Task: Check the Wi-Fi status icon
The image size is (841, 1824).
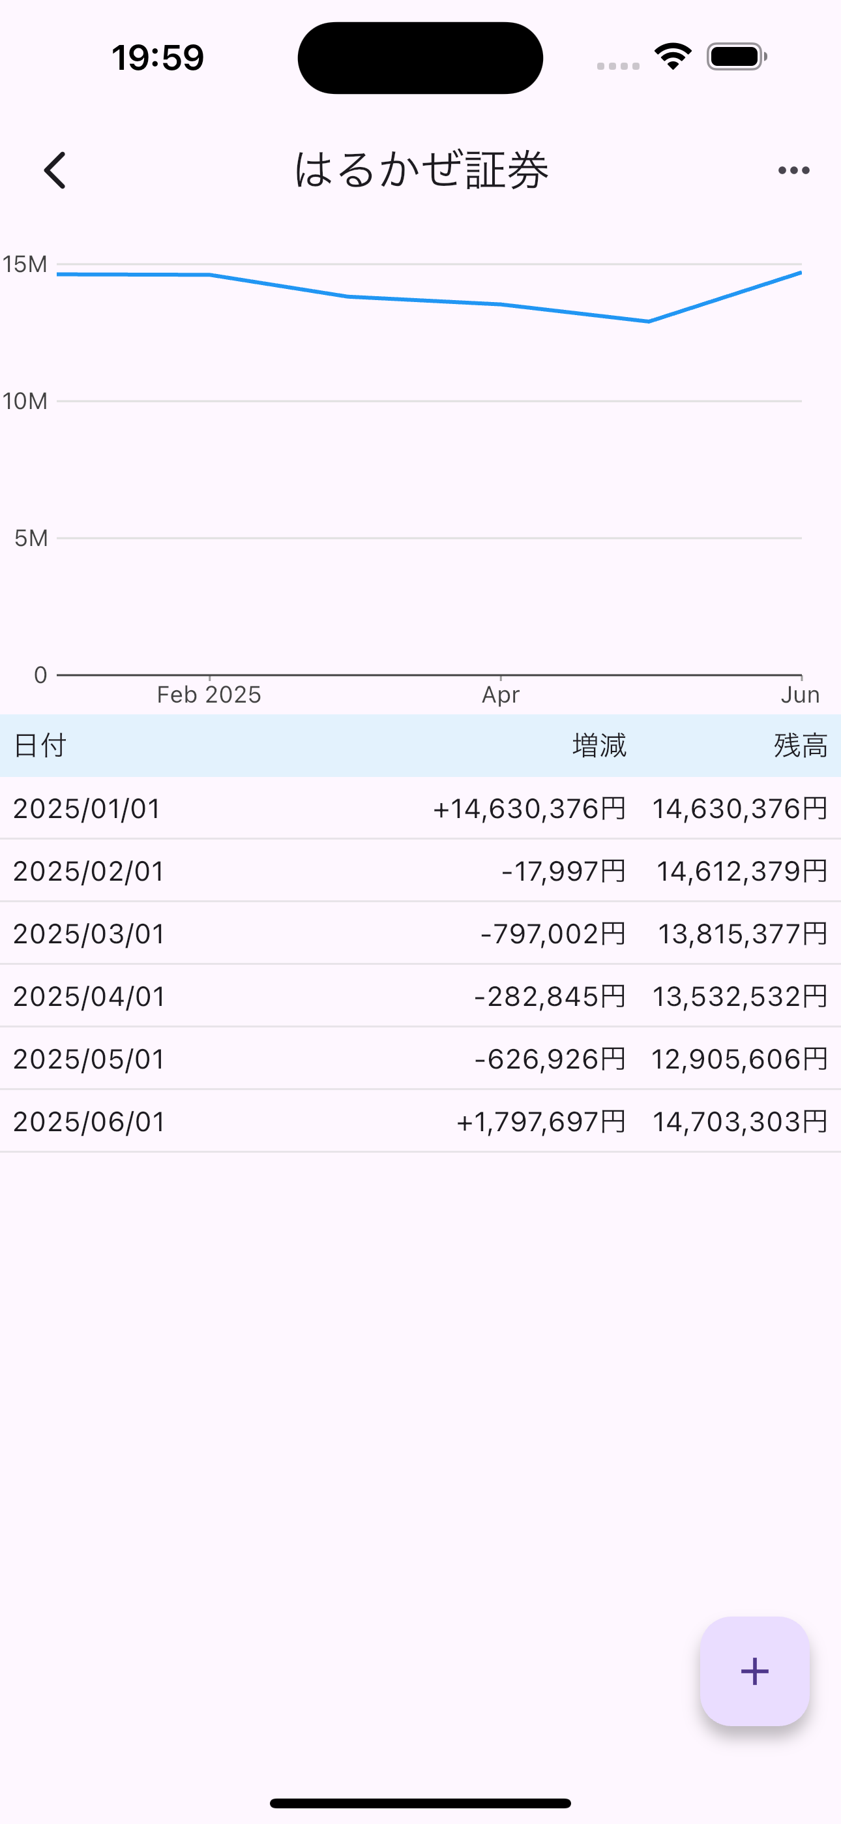Action: 673,57
